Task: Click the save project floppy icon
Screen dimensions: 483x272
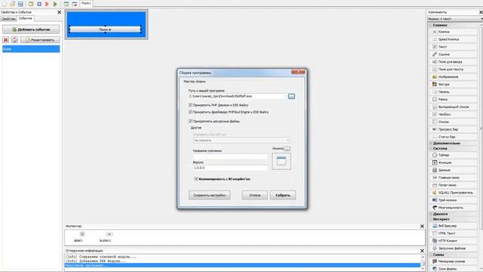Action: tap(20, 4)
